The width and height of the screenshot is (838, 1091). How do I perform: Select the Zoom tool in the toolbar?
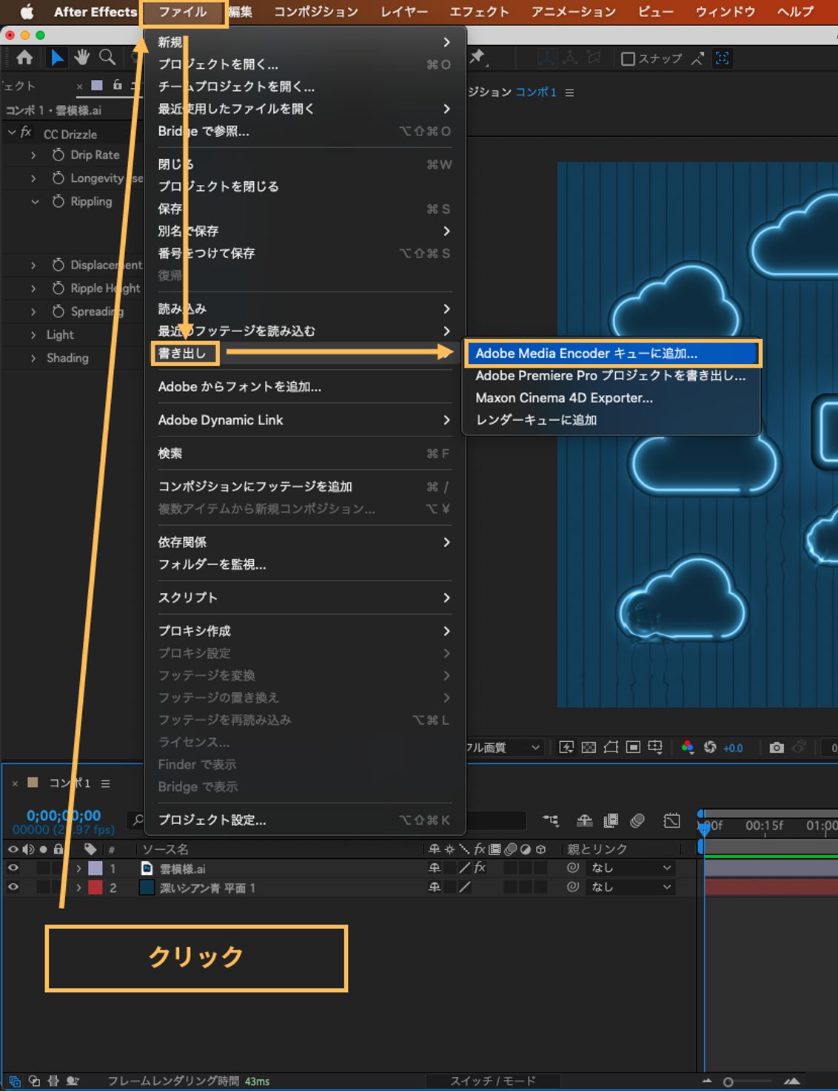106,58
